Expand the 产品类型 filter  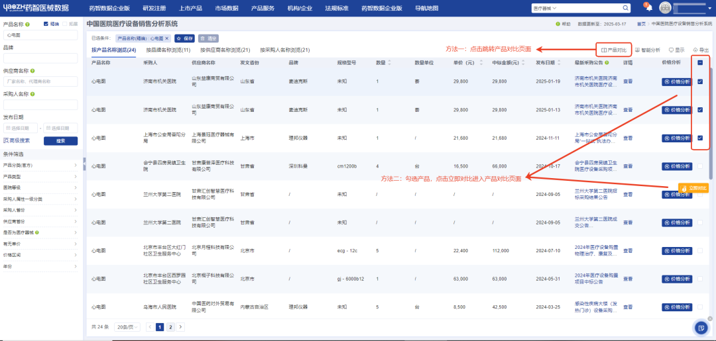pyautogui.click(x=40, y=176)
